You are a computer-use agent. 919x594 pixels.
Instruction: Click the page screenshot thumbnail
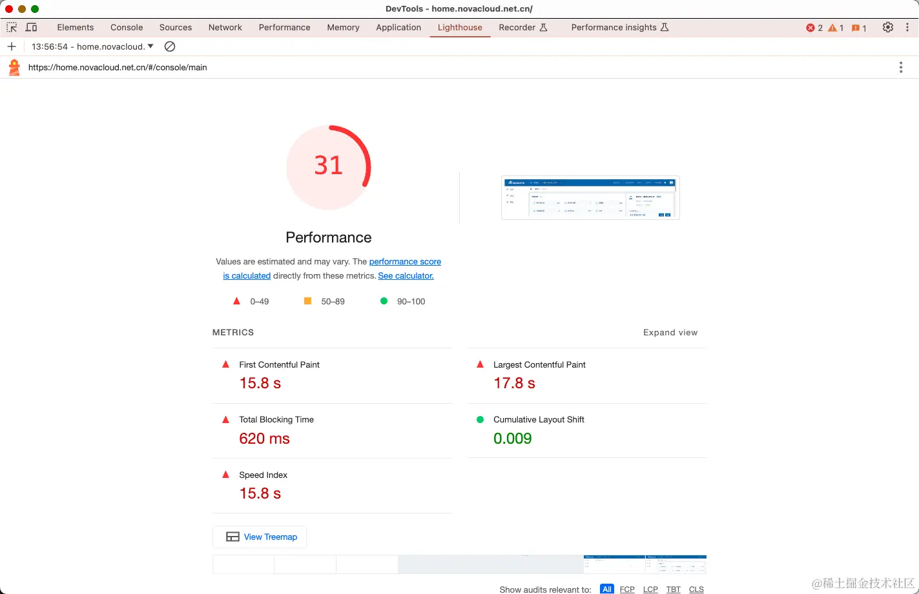[x=590, y=198]
